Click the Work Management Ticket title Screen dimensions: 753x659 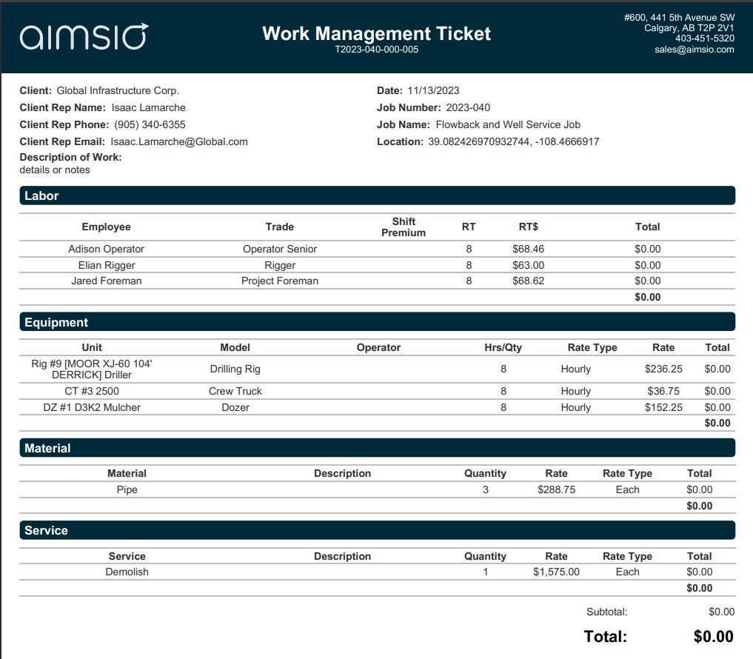(x=376, y=33)
